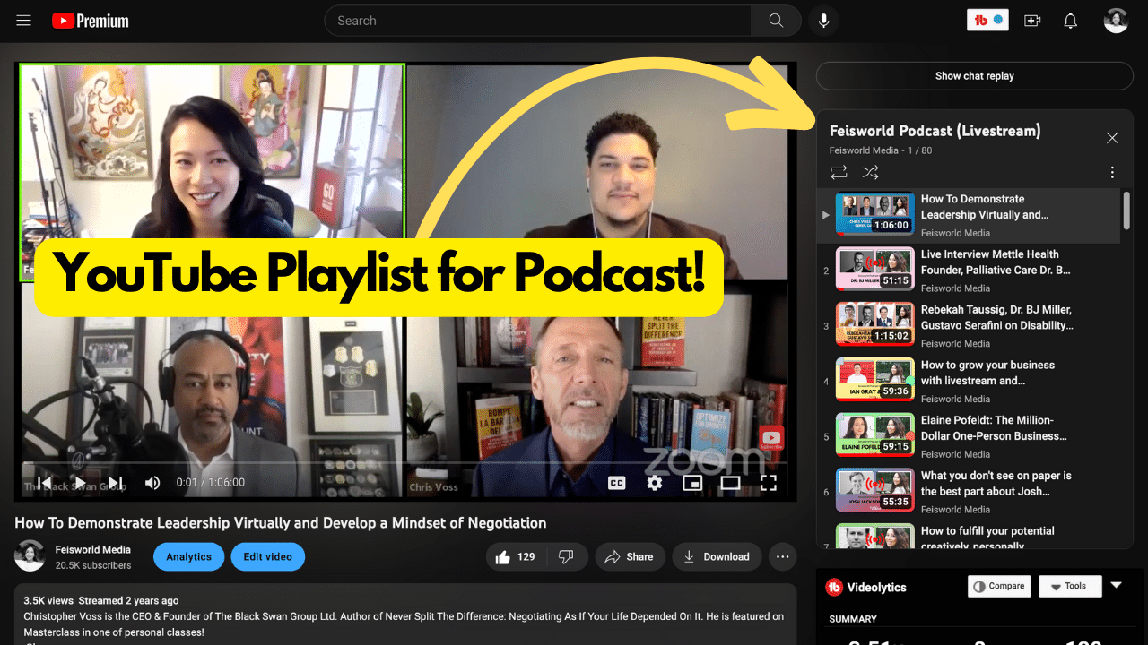Click Edit video button
The height and width of the screenshot is (645, 1148).
268,556
